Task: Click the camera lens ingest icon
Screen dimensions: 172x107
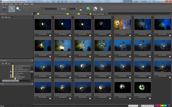Action: (4, 9)
